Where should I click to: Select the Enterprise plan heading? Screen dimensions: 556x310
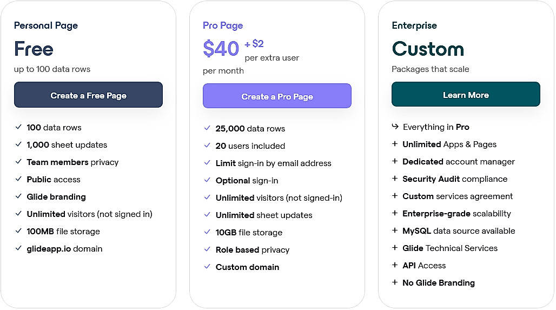[x=414, y=25]
